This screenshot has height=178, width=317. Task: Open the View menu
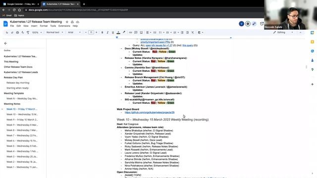point(26,26)
